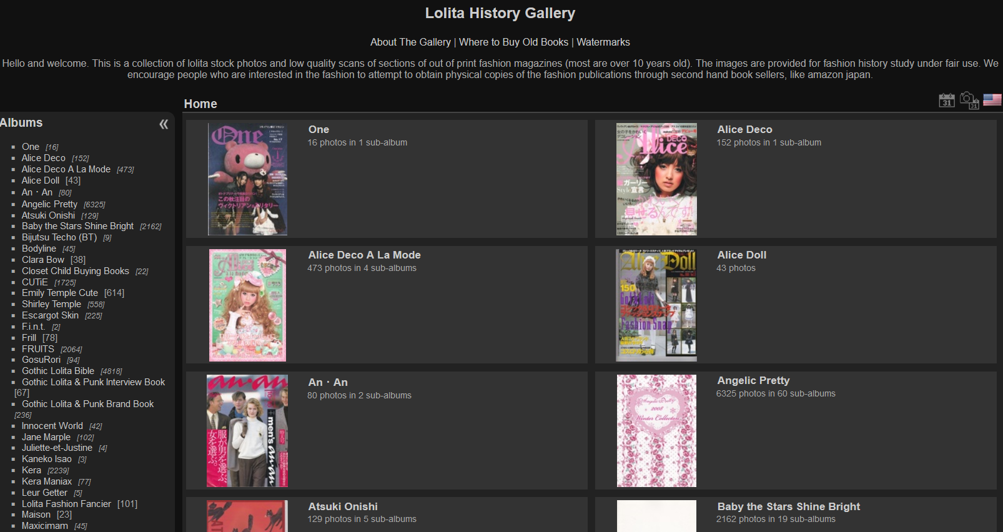Select Gothic Lolita Bible in sidebar

[58, 371]
